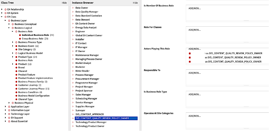Collapse the Business Layer node
This screenshot has width=269, height=131.
[5, 21]
